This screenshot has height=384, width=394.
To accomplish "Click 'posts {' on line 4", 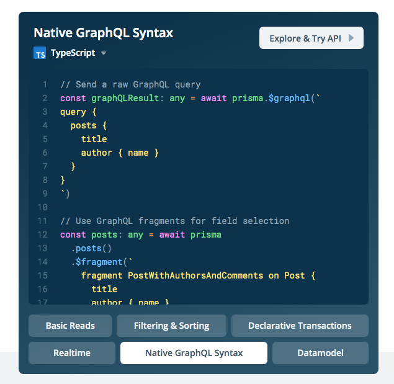I will click(x=89, y=125).
